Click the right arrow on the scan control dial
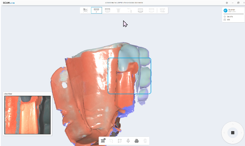This screenshot has width=245, height=146. coord(241,133)
